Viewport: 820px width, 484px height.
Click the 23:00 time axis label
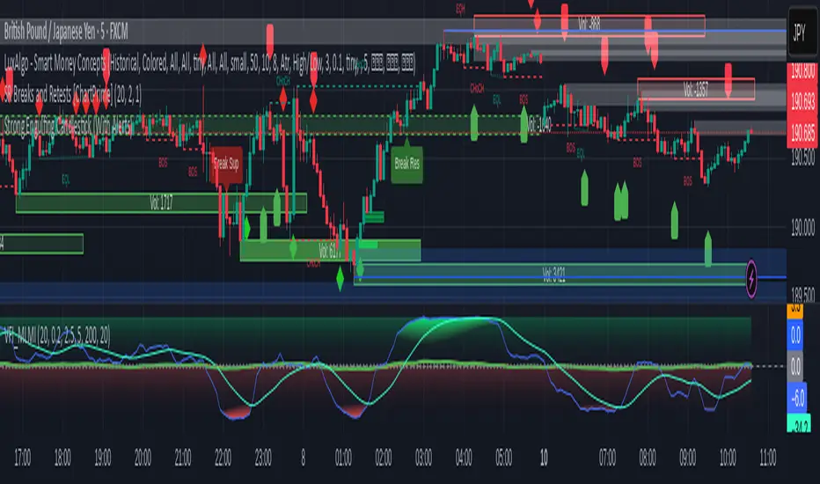pos(263,458)
